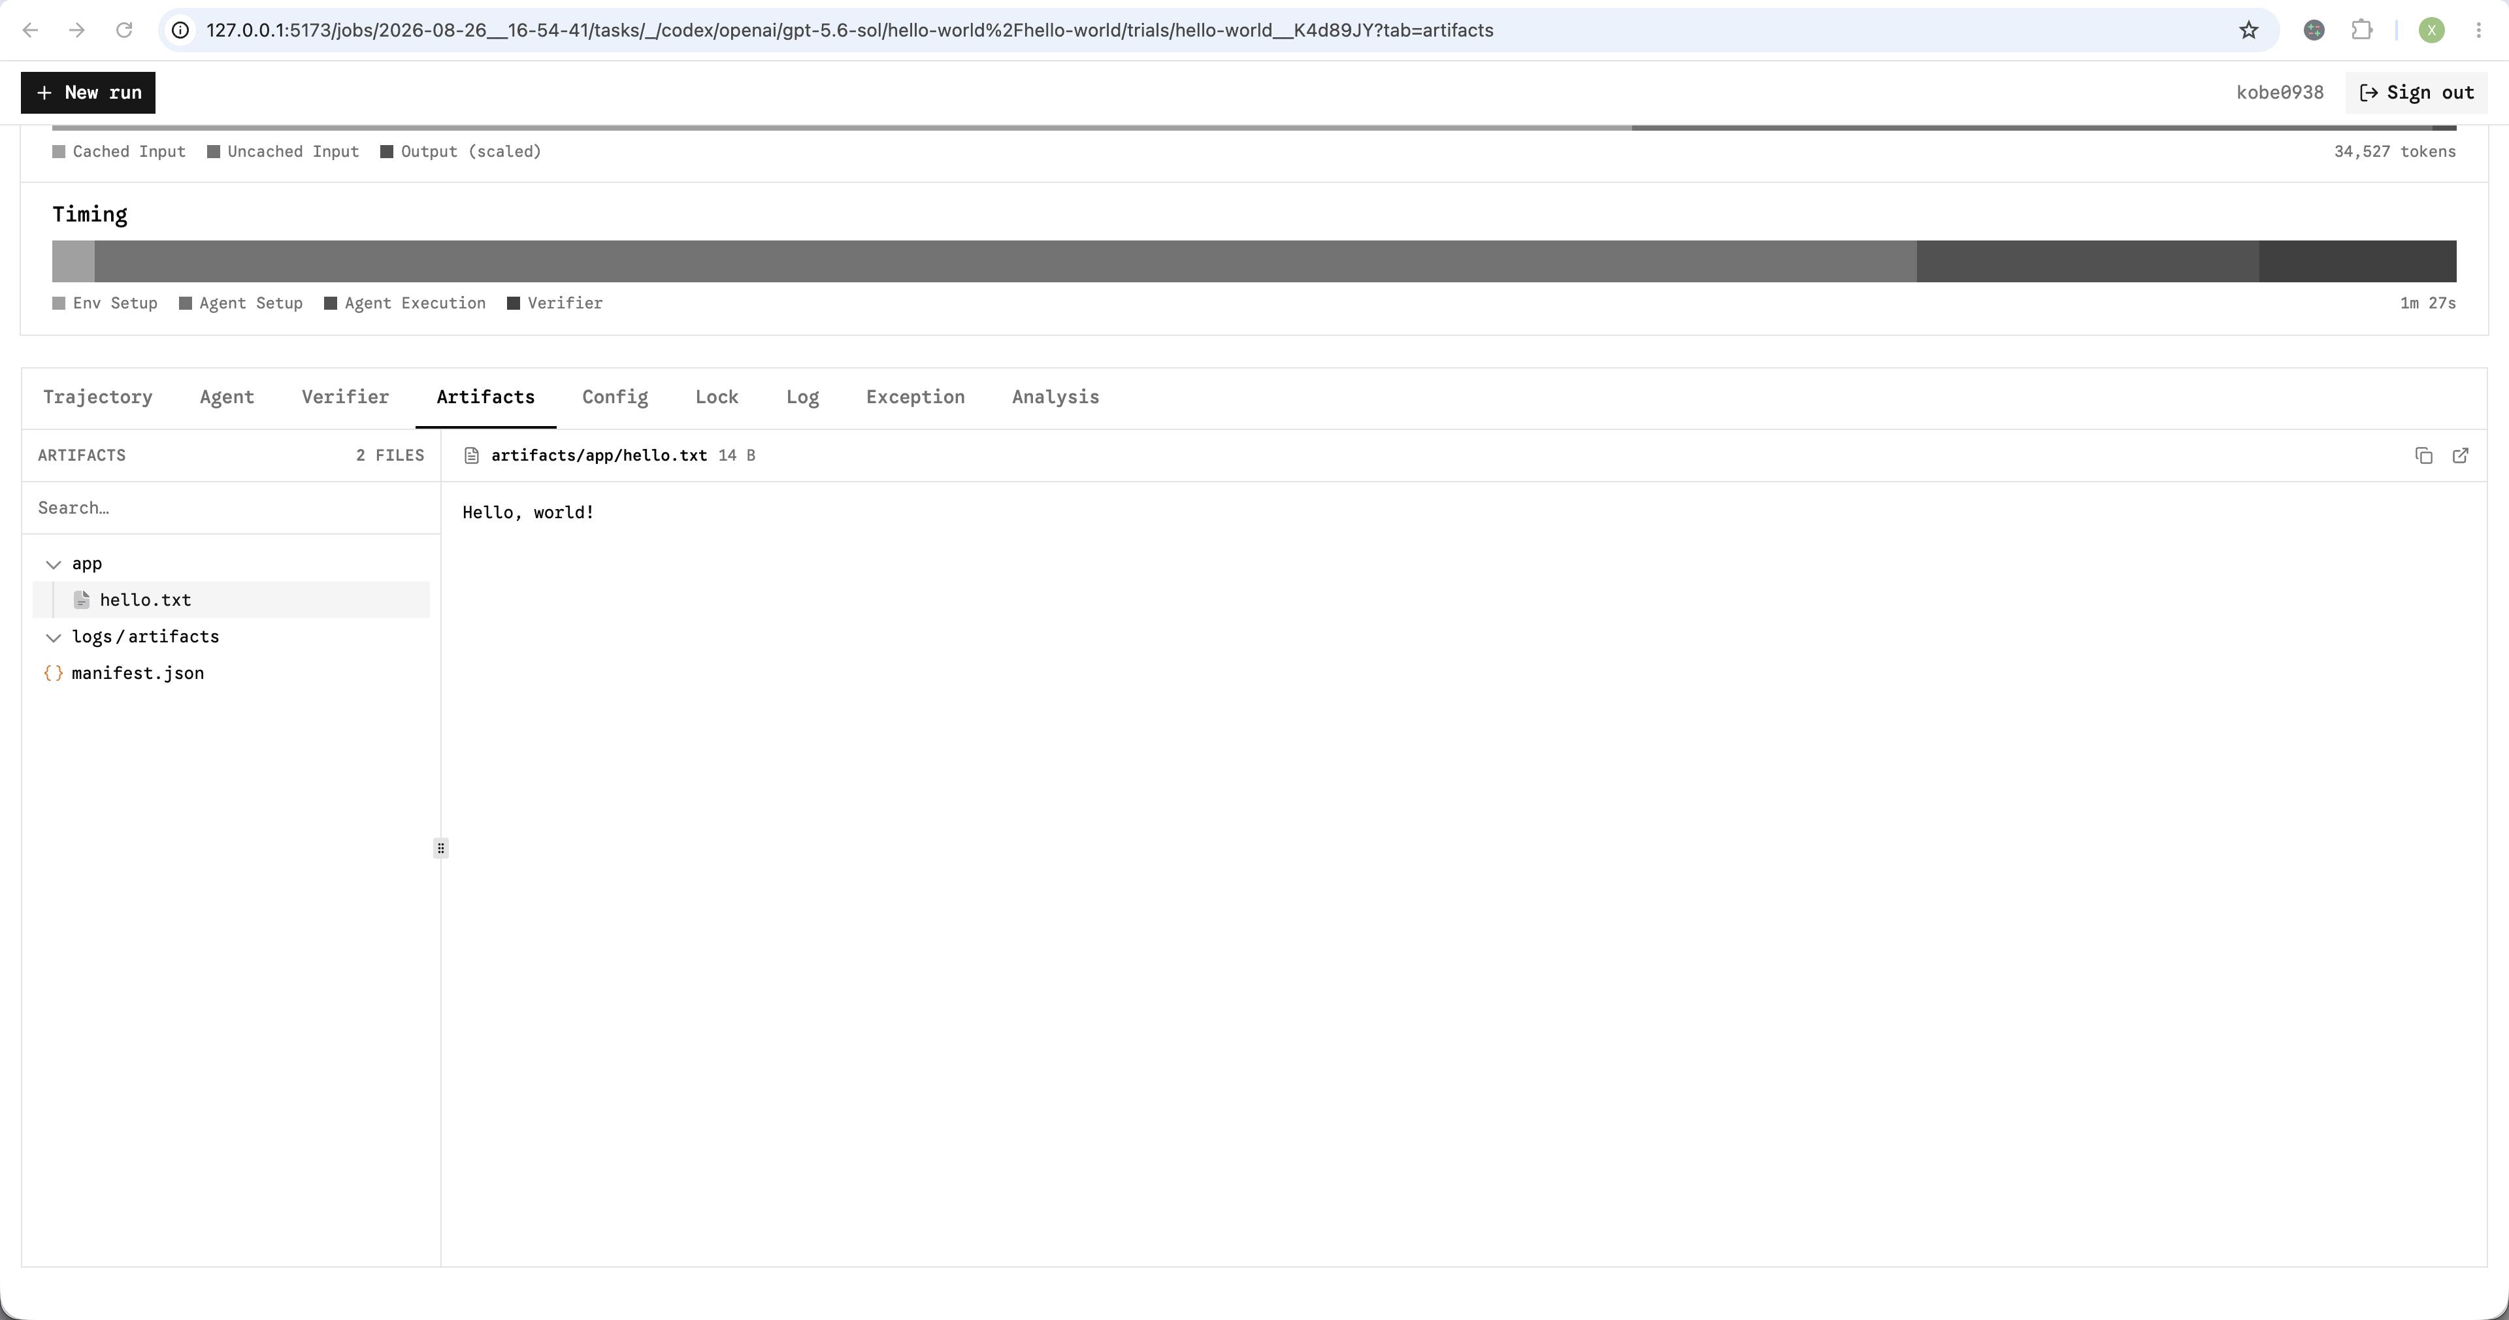The width and height of the screenshot is (2509, 1320).
Task: Open the Log tab
Action: 802,397
